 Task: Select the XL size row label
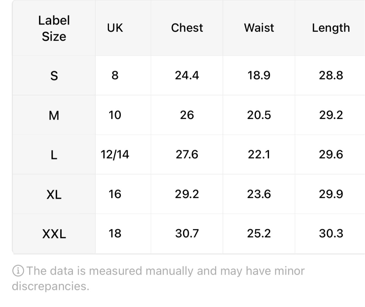pos(54,195)
